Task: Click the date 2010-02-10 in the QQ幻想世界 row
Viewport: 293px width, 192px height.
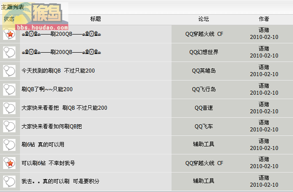Action: click(x=264, y=56)
